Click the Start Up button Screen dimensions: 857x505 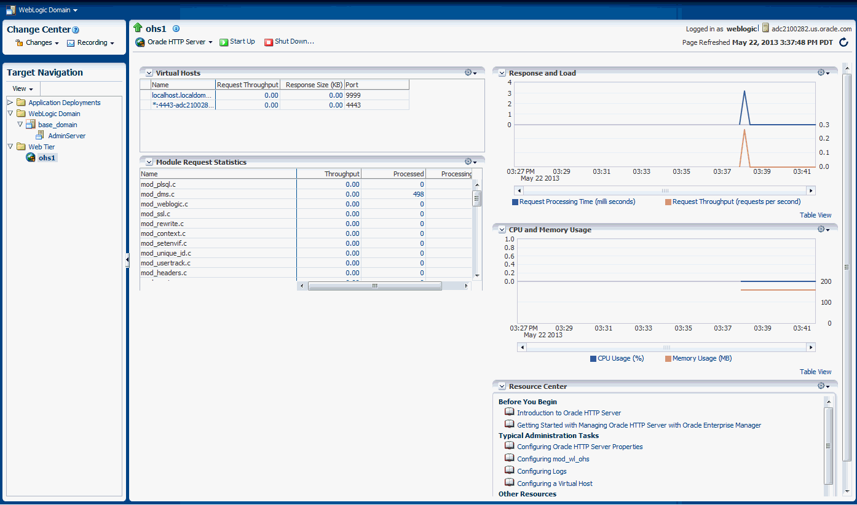237,42
